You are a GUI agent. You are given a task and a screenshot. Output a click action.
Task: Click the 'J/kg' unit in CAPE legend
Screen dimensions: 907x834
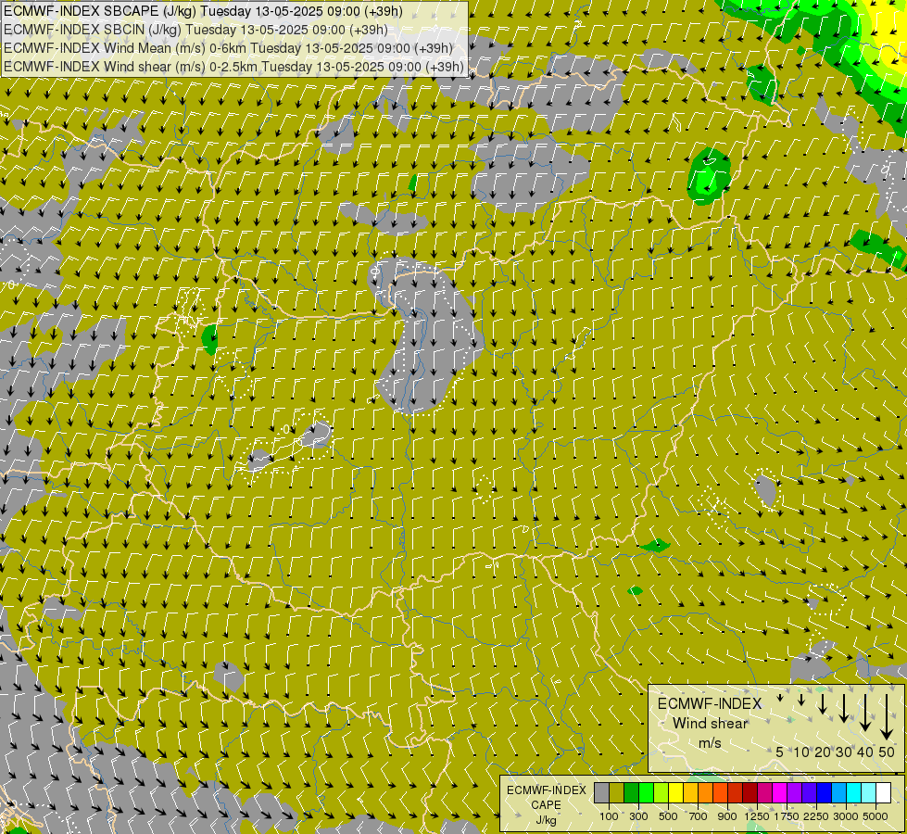click(546, 820)
